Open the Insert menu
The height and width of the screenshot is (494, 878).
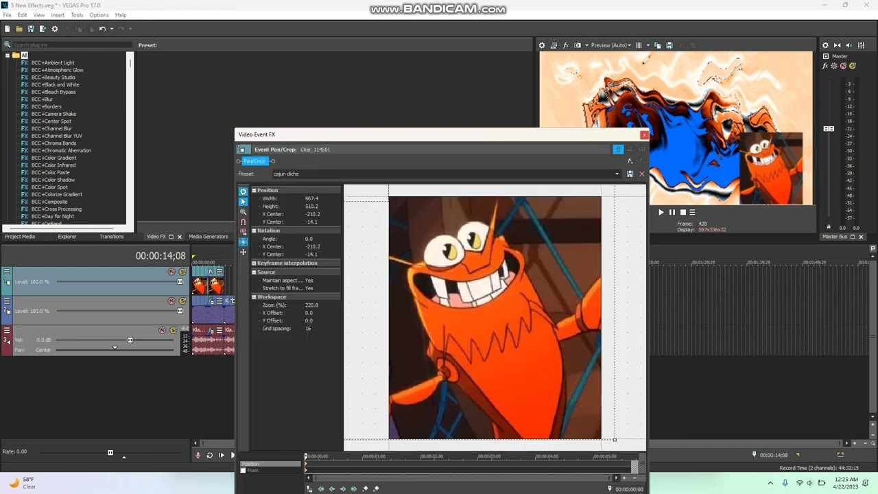pos(58,15)
